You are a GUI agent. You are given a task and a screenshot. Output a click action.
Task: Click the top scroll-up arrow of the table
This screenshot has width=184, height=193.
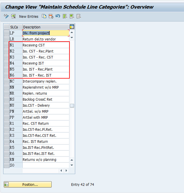72,32
